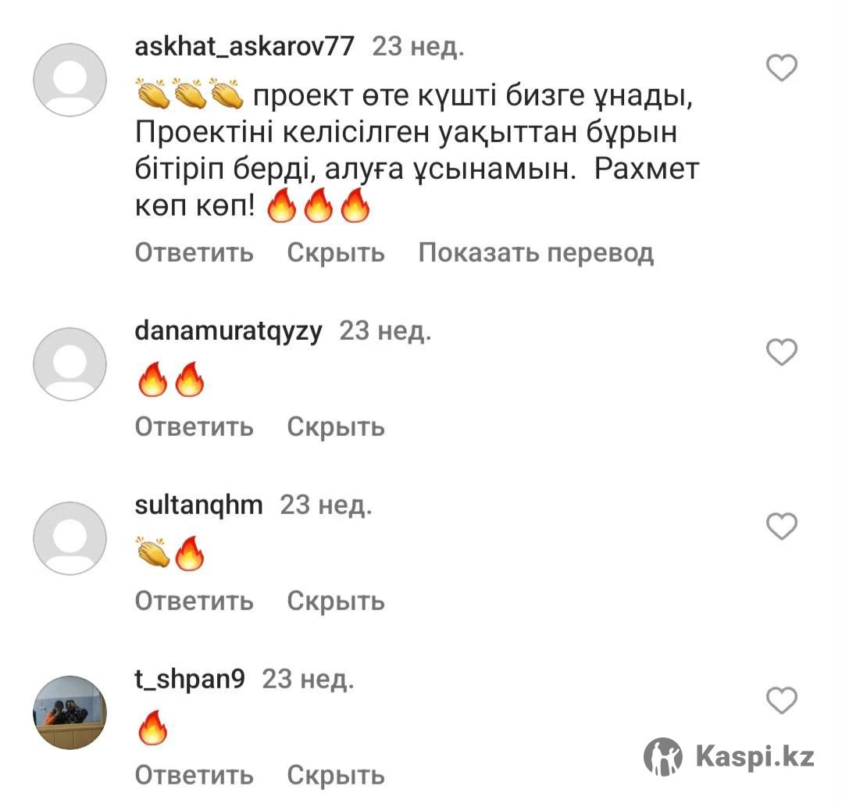842x807 pixels.
Task: Open askhat_askarov77's default avatar
Action: pyautogui.click(x=70, y=80)
